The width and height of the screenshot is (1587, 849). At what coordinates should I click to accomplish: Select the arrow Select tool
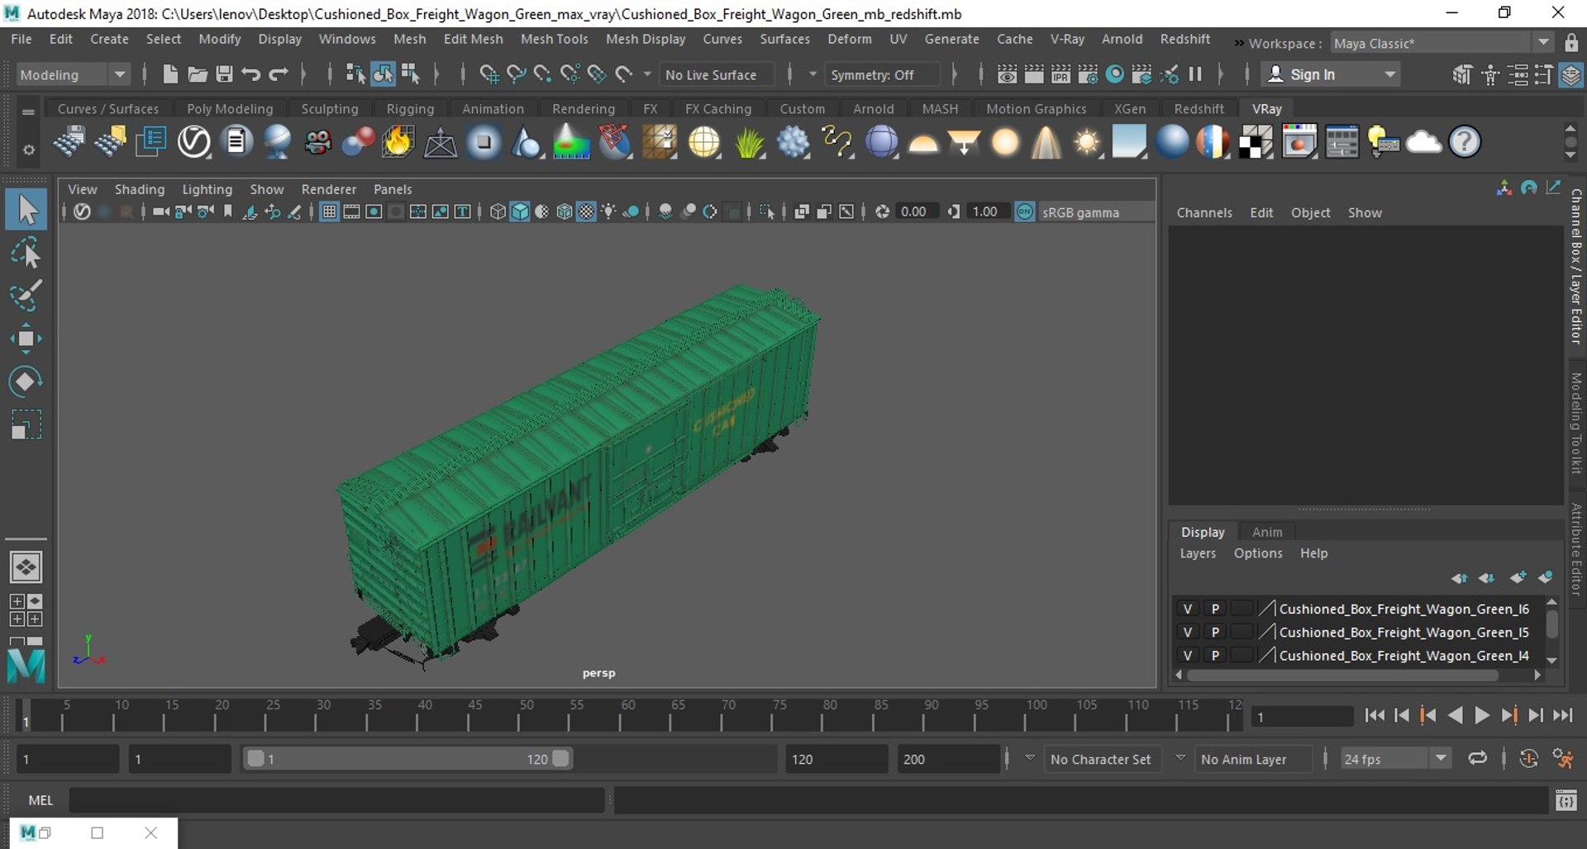point(26,210)
